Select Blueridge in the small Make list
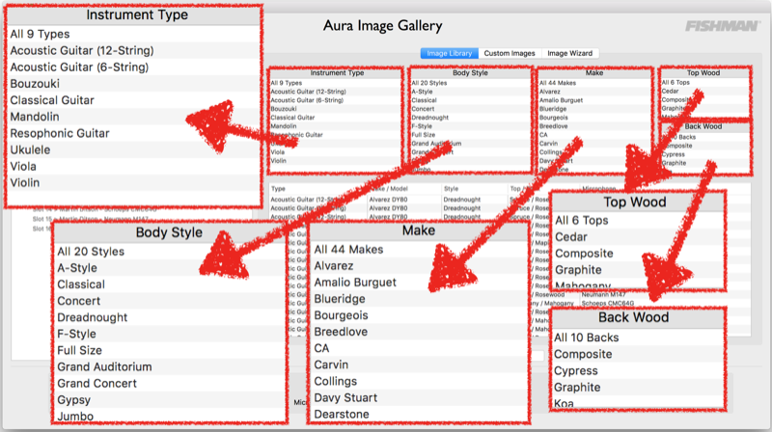Image resolution: width=772 pixels, height=432 pixels. 553,109
